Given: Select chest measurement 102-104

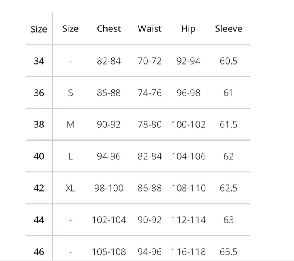Looking at the screenshot, I should (x=109, y=220).
